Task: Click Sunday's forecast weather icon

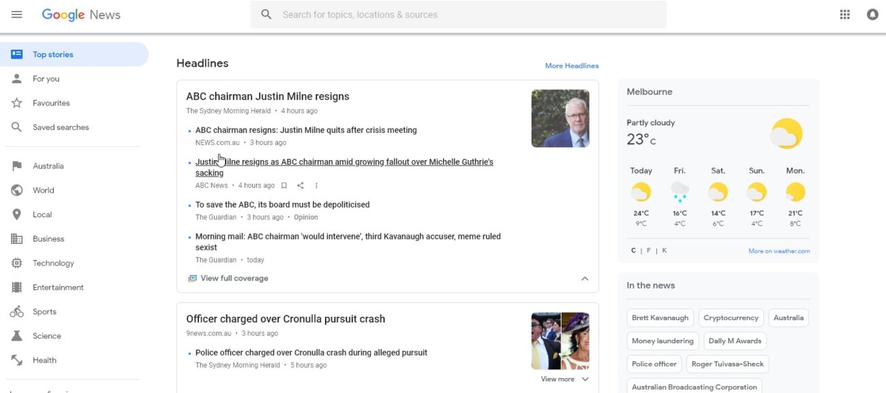Action: tap(757, 192)
